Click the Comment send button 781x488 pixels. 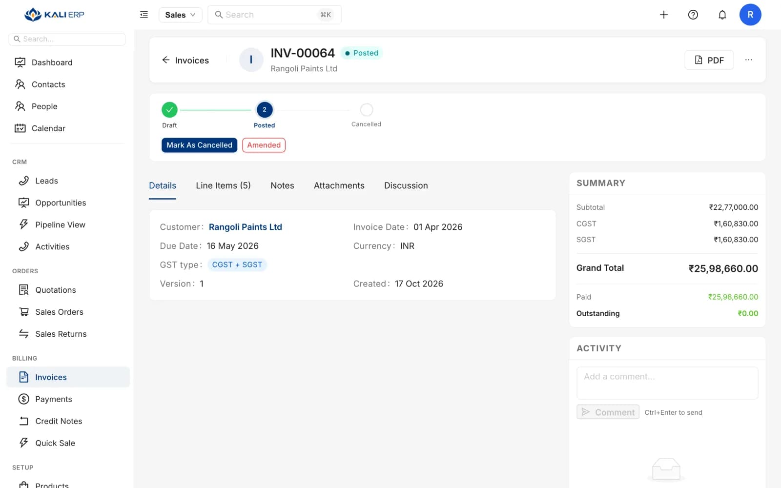click(x=608, y=412)
